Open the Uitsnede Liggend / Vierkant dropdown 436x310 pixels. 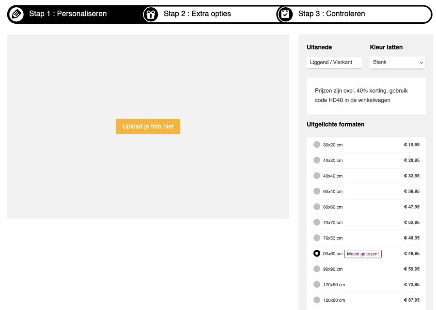click(334, 63)
